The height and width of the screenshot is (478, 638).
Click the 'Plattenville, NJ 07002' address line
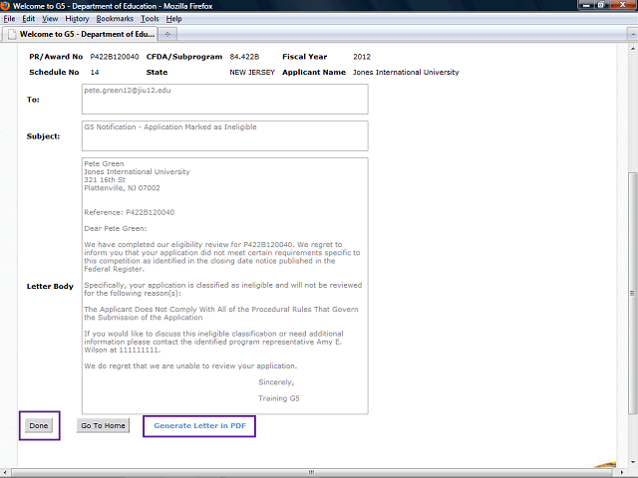[x=122, y=188]
